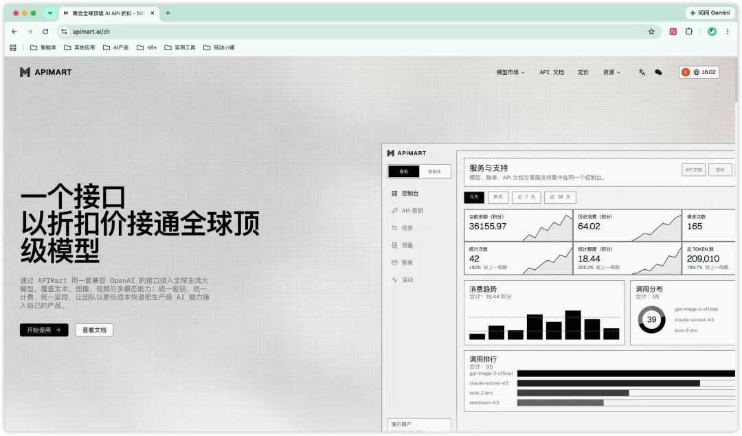Click the 历史消费 64.02 stat card
Screen dimensions: 742x436
[x=627, y=226]
